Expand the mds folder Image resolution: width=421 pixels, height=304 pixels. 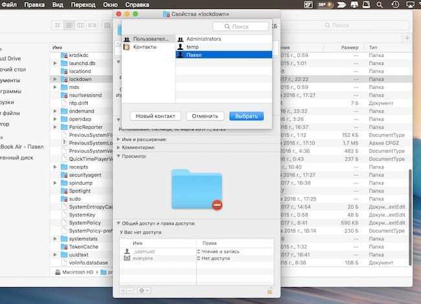[x=55, y=87]
